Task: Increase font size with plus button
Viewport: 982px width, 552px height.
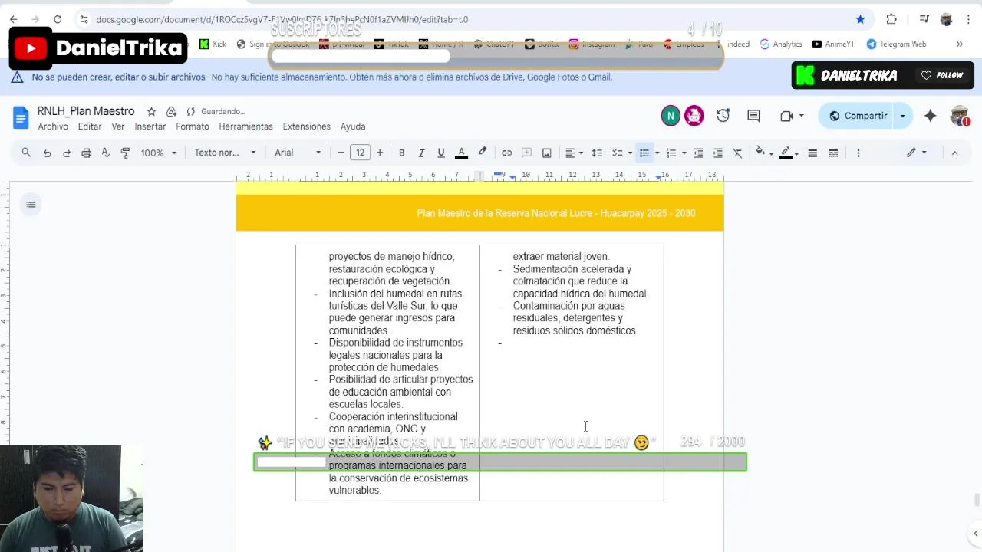Action: coord(379,153)
